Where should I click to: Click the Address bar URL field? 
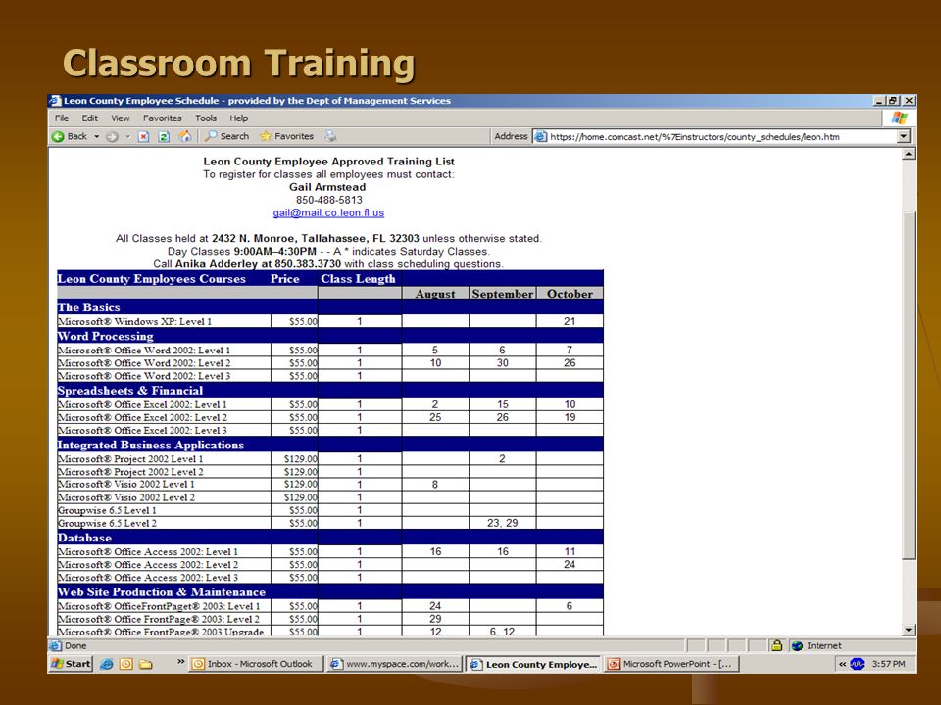[720, 137]
